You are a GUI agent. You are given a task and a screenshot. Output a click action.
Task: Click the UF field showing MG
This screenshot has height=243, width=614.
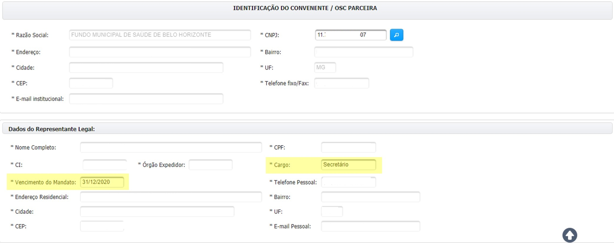point(325,67)
